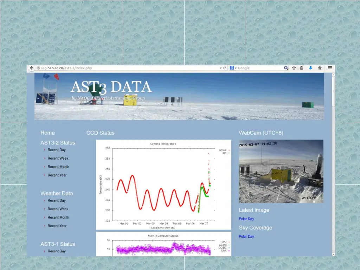
Task: Click the AST3-1 Status heading
Action: [58, 244]
